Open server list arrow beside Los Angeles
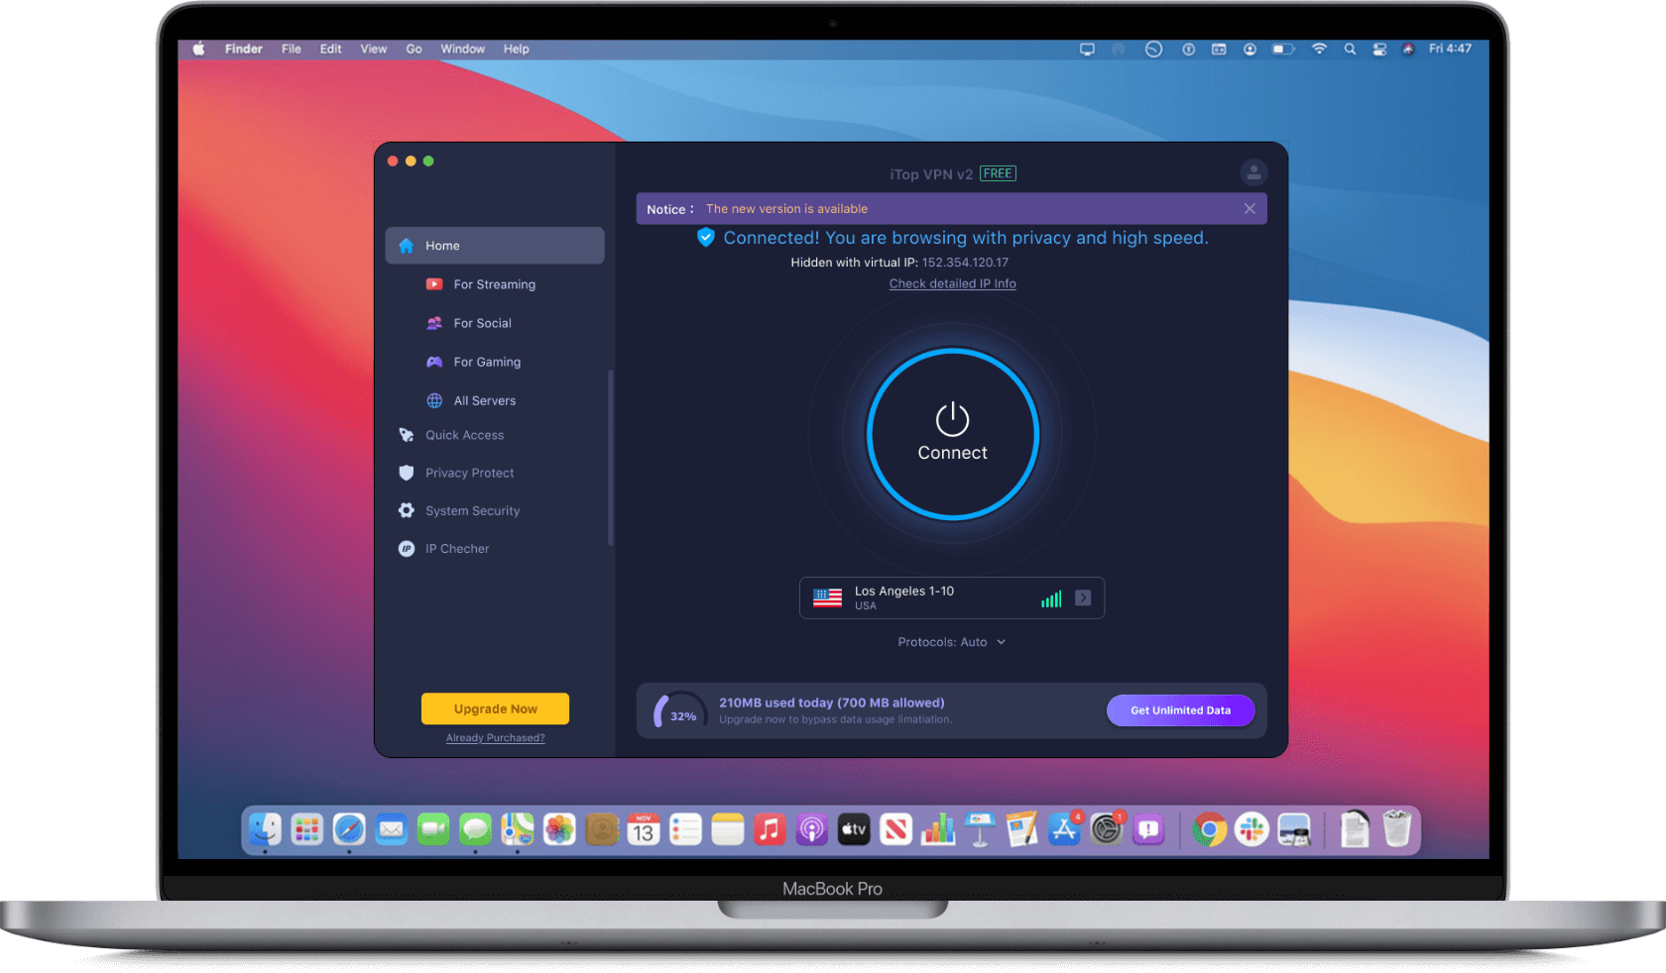This screenshot has height=973, width=1666. click(1083, 597)
